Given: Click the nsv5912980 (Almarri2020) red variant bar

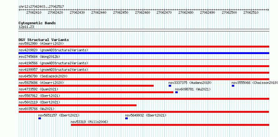Looking at the screenshot, I should click(x=144, y=47).
